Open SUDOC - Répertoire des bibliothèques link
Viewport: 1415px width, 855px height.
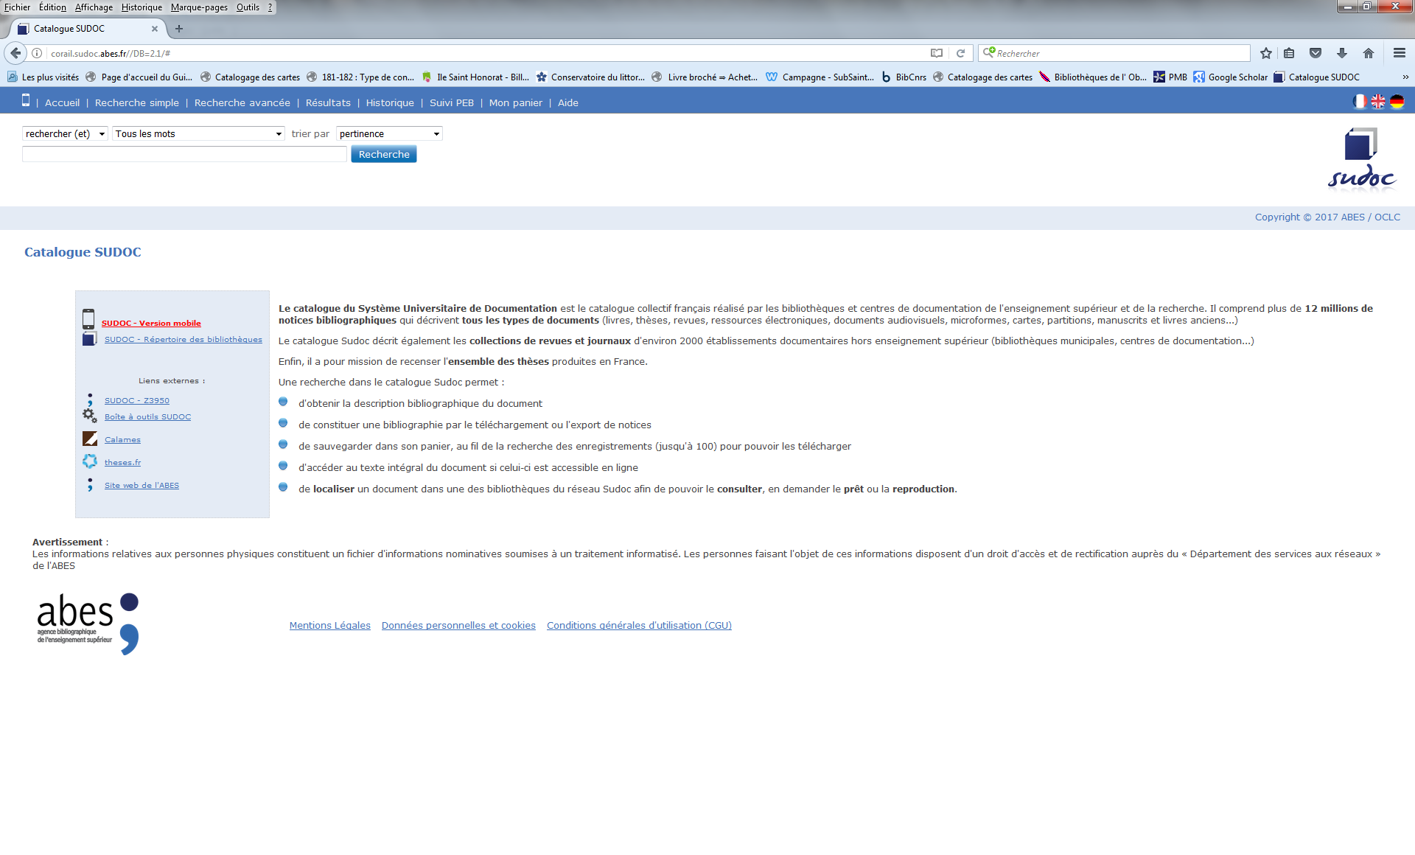point(184,339)
